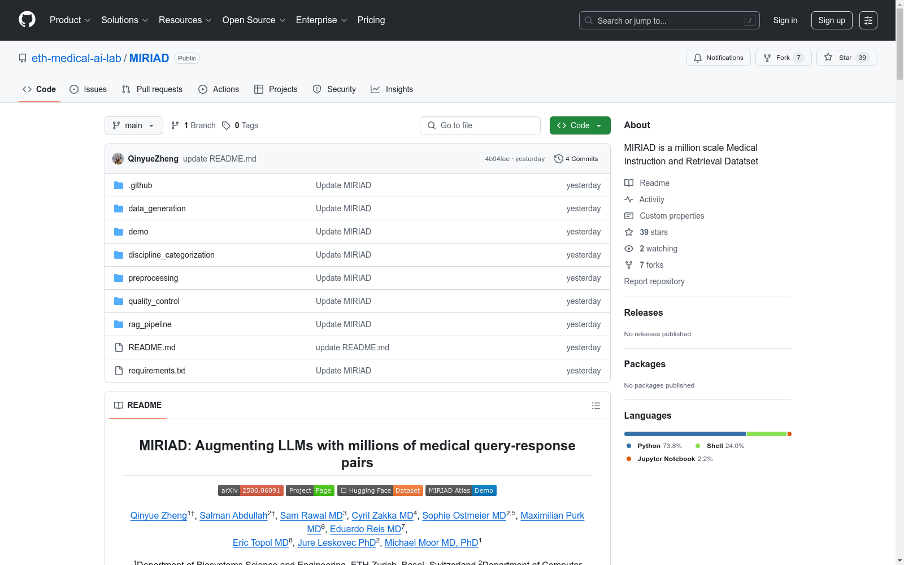Image resolution: width=904 pixels, height=565 pixels.
Task: Click the Notifications bell icon
Action: pos(698,58)
